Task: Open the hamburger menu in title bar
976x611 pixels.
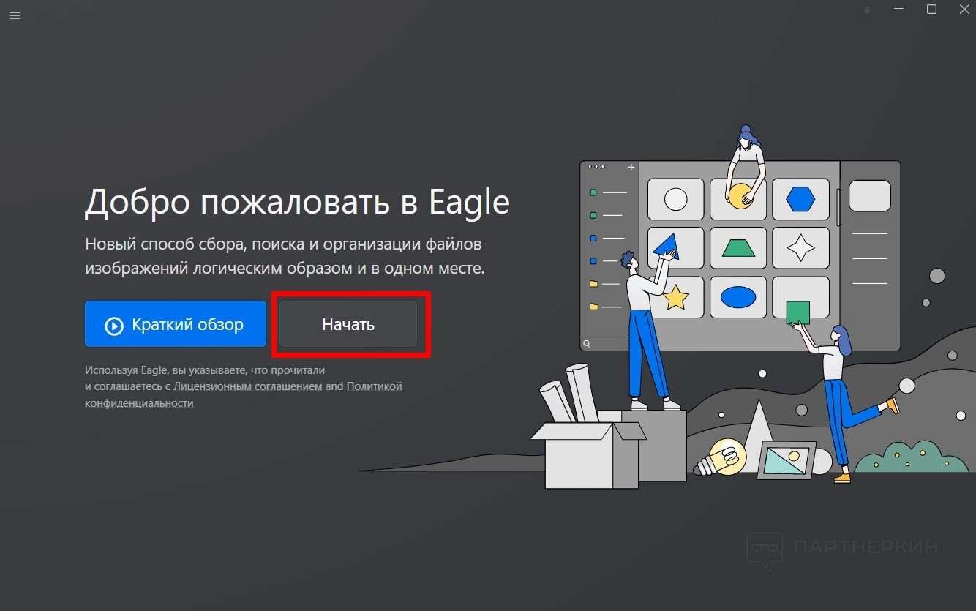Action: click(x=15, y=15)
